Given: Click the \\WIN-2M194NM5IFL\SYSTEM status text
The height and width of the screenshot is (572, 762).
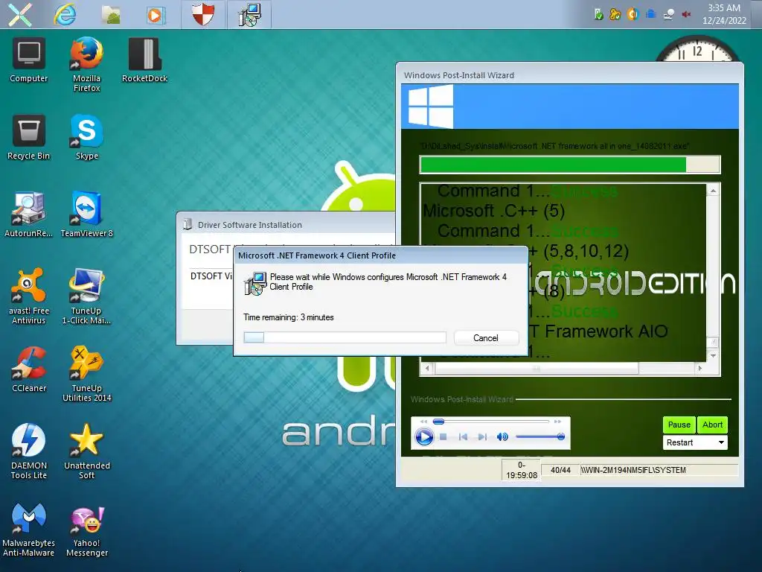Looking at the screenshot, I should click(x=633, y=471).
